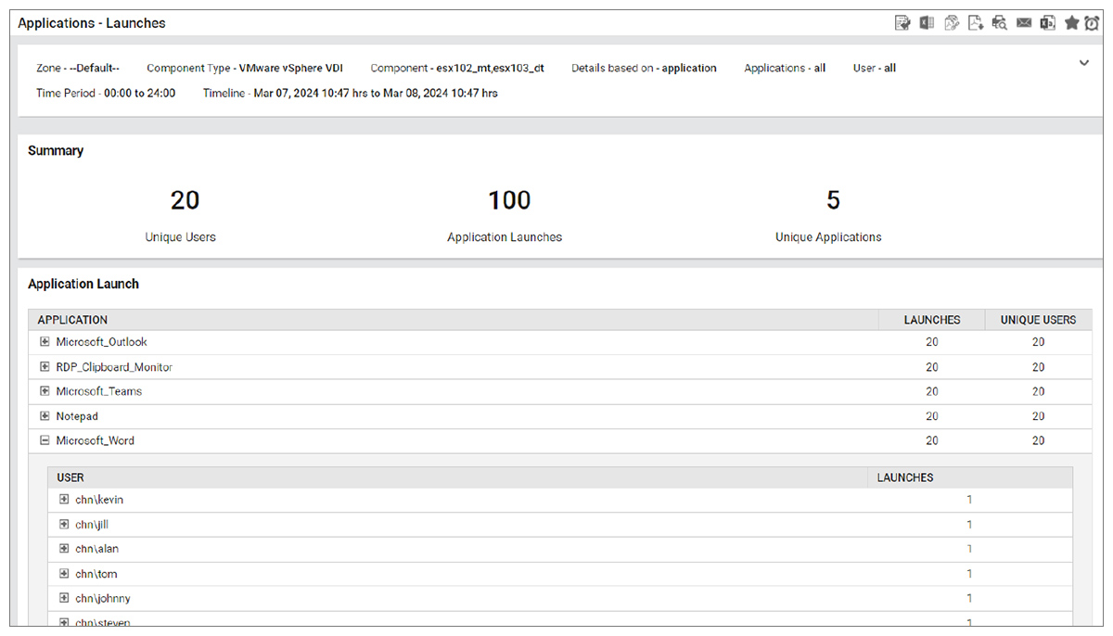Click the chn\tom user name
1113x636 pixels.
click(x=96, y=574)
